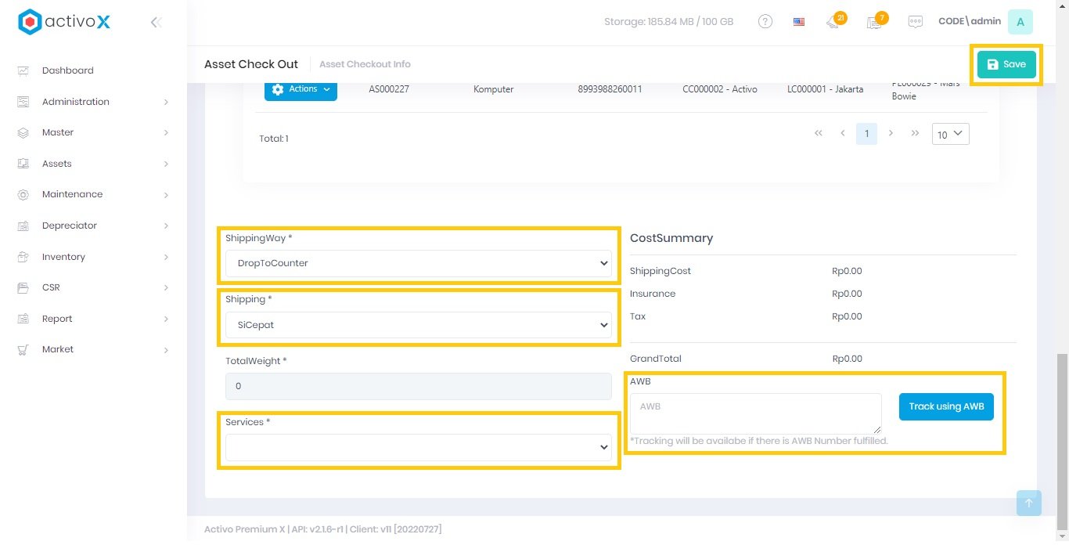Open the page size dropdown showing 10
Image resolution: width=1069 pixels, height=545 pixels.
tap(950, 135)
